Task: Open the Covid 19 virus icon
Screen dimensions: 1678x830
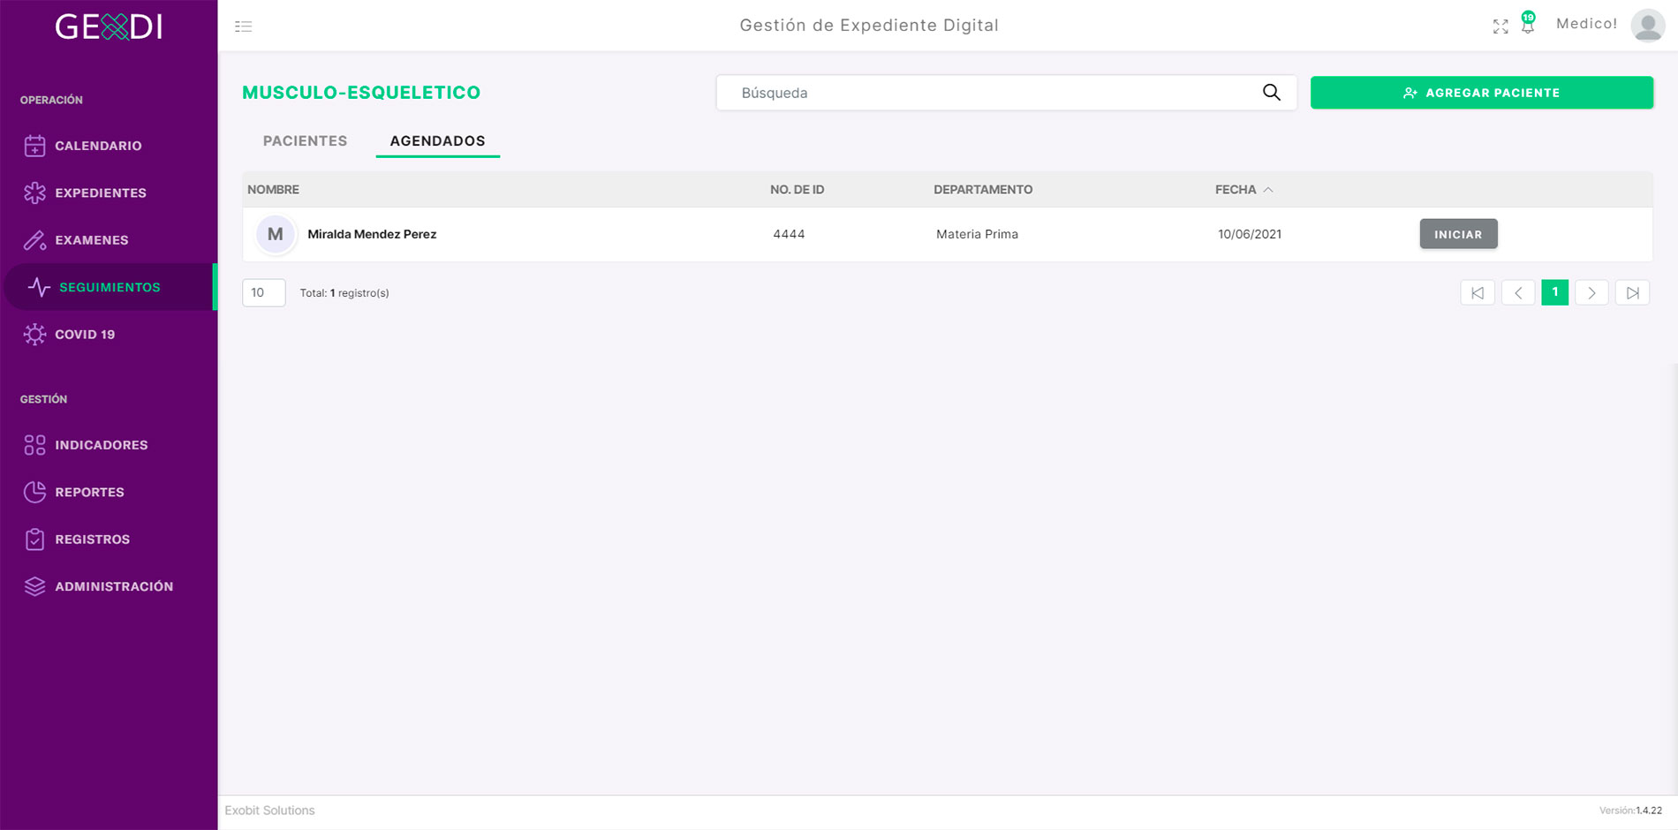Action: pos(34,335)
